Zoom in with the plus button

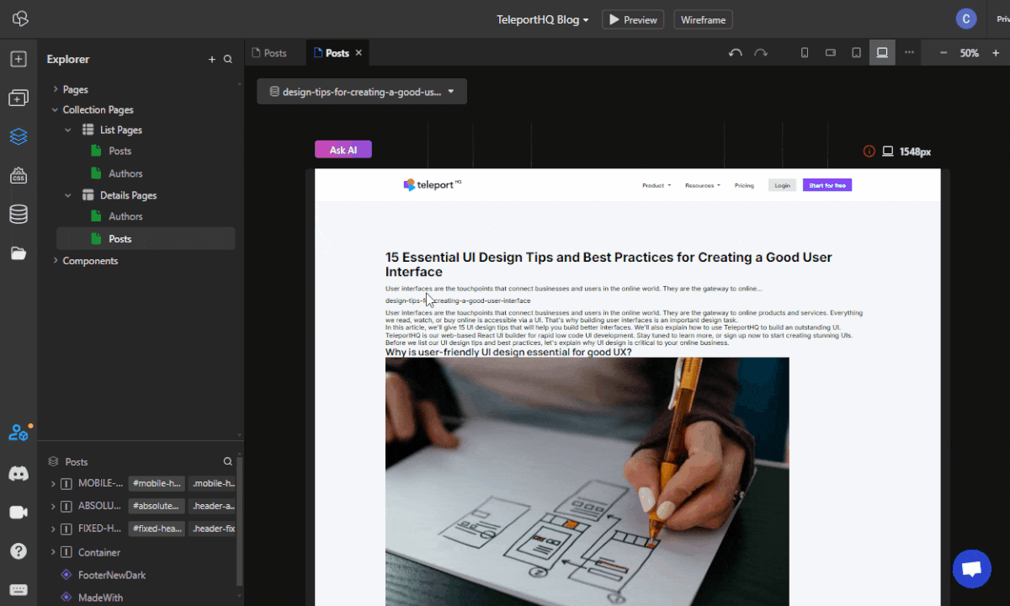(996, 53)
